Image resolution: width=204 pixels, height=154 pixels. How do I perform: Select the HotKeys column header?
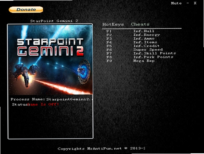coord(113,24)
